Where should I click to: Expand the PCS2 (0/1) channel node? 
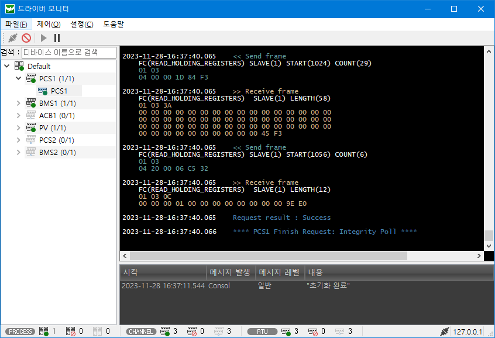coord(19,140)
